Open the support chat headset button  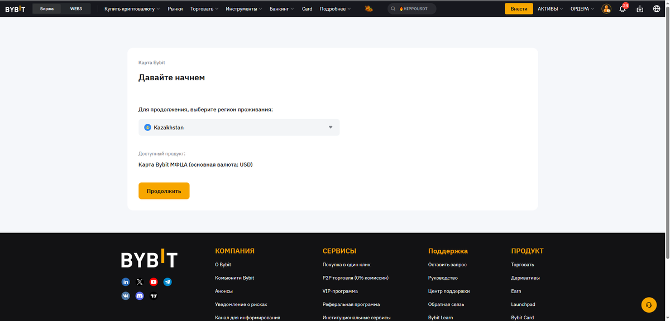(x=649, y=305)
